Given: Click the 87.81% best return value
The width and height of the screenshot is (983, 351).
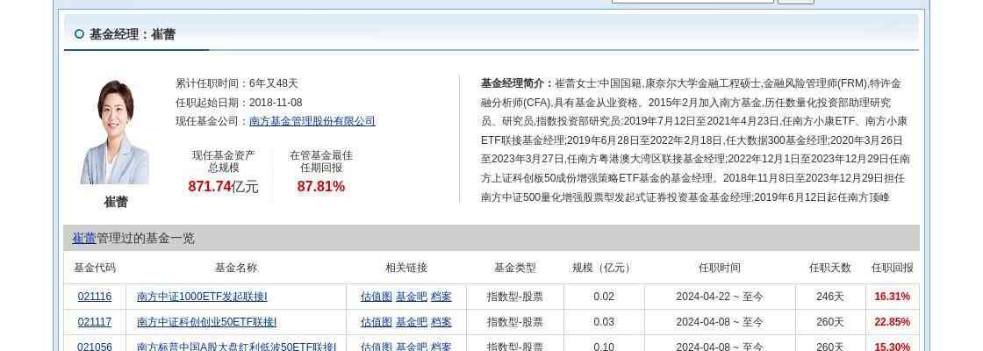Looking at the screenshot, I should tap(321, 186).
